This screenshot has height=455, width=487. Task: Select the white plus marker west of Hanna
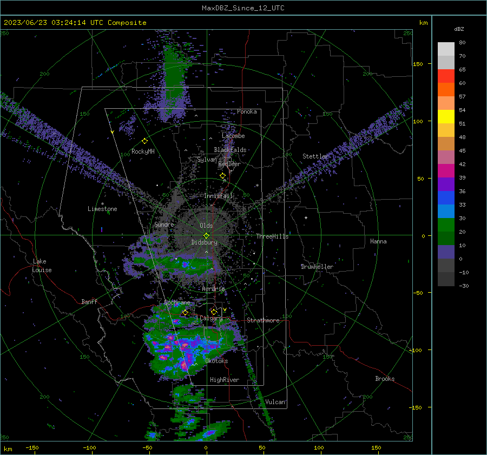[x=306, y=217]
